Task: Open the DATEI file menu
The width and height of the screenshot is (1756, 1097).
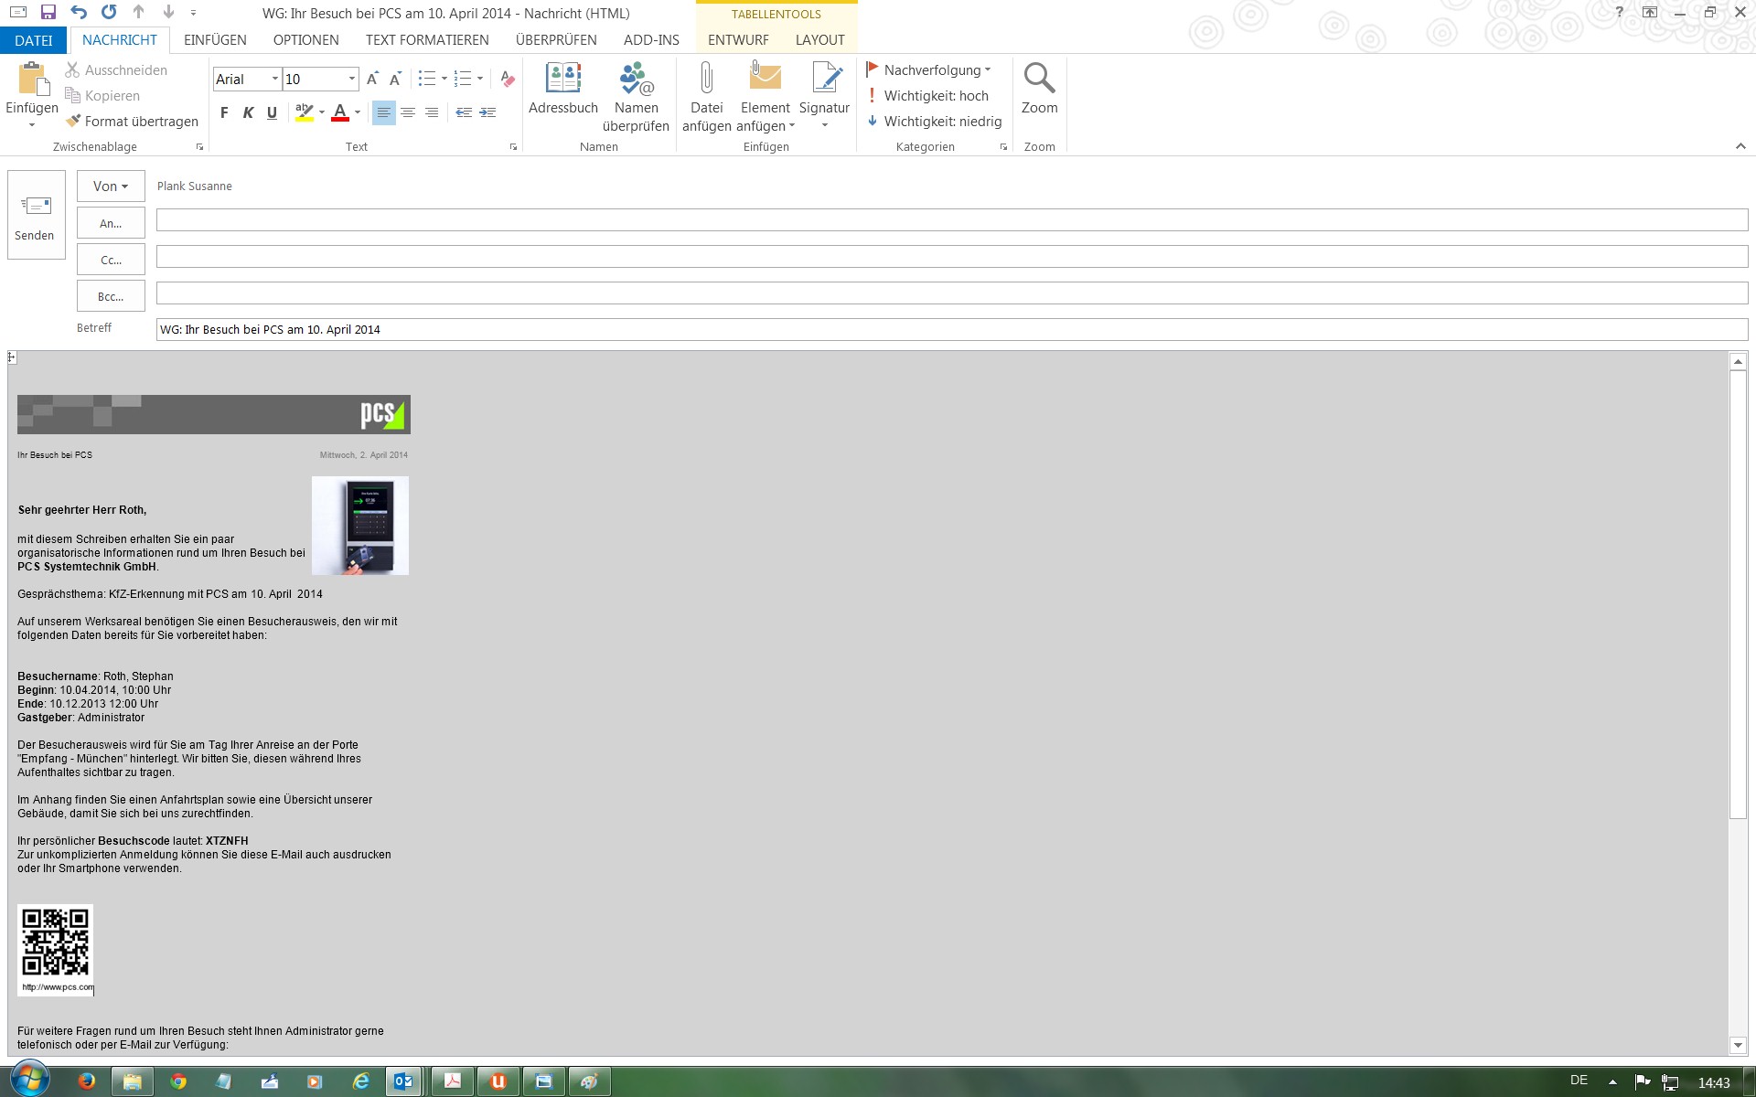Action: 33,40
